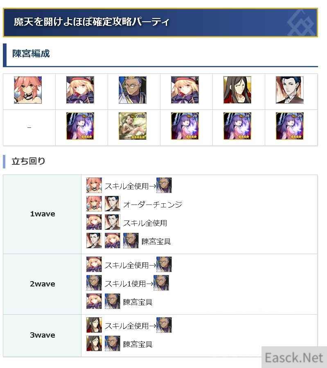The image size is (327, 368).
Task: Click Tamamo icon beside スキル全使用 in 1wave
Action: pyautogui.click(x=94, y=185)
